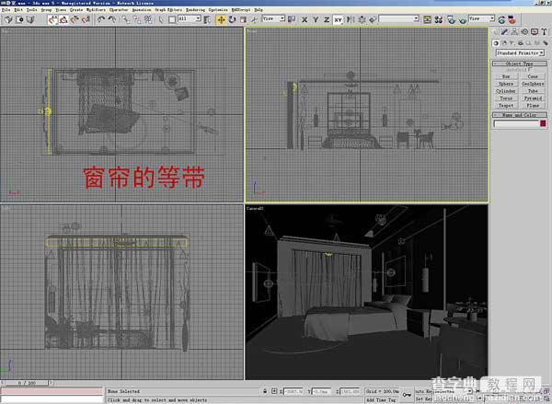Toggle the selection lock padlock
552x404 pixels.
pyautogui.click(x=265, y=391)
